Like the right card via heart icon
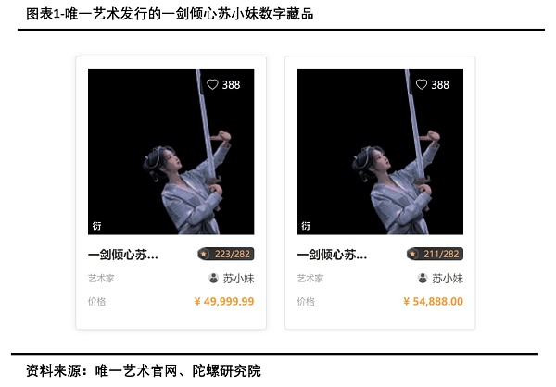The image size is (556, 387). [x=422, y=84]
